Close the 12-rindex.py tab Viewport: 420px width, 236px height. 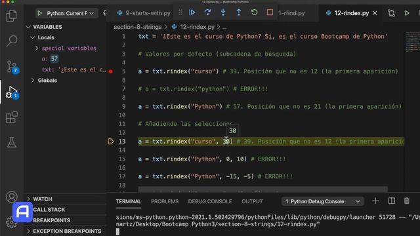(375, 13)
